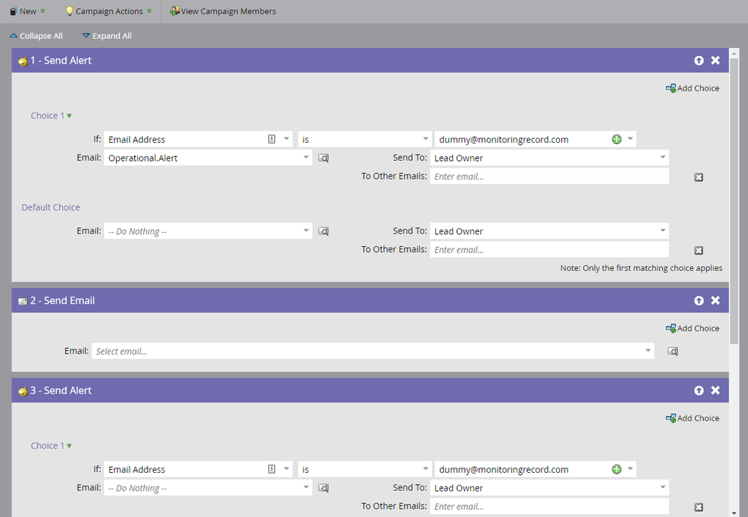748x517 pixels.
Task: Click 'Only the first matching choice applies' note
Action: (641, 269)
